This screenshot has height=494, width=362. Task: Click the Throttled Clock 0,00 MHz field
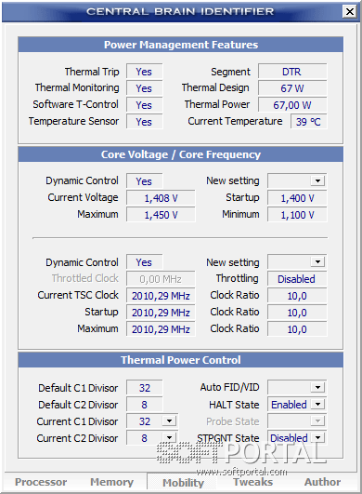coord(161,279)
